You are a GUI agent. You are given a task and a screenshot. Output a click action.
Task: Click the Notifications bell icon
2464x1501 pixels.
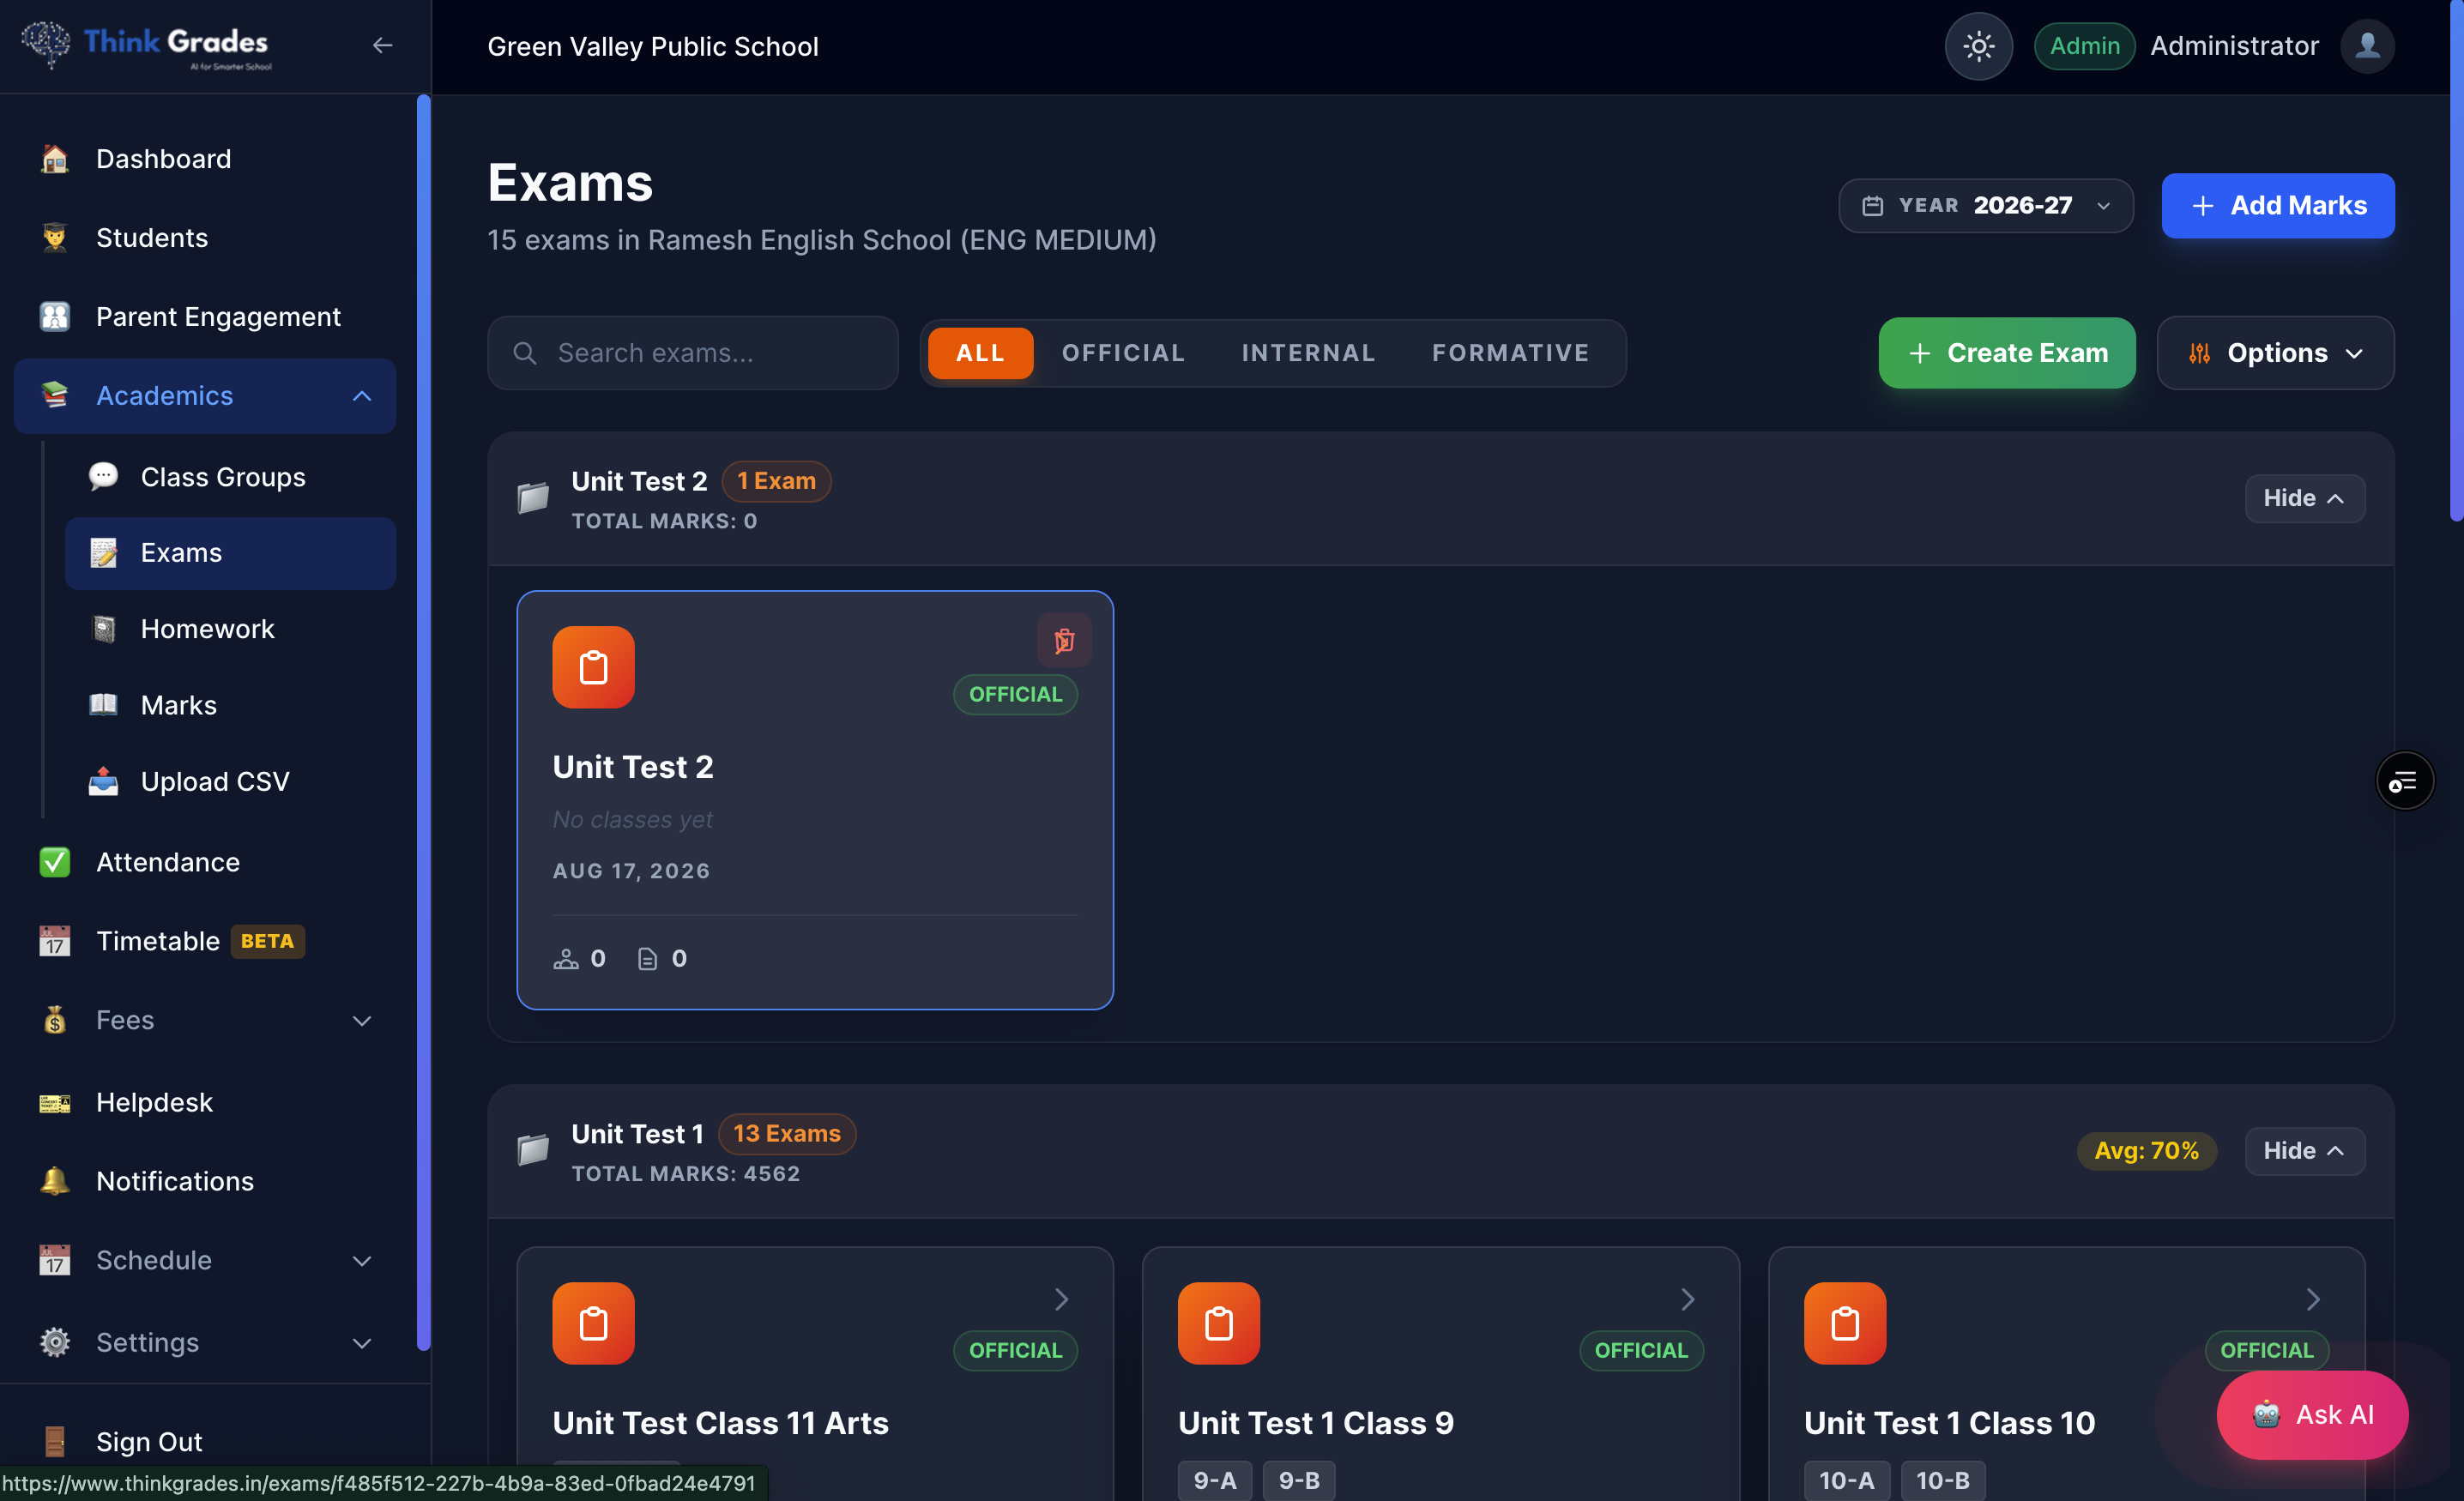pyautogui.click(x=55, y=1181)
